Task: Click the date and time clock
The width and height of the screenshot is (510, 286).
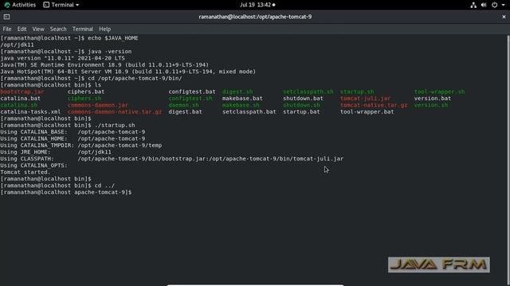Action: tap(257, 5)
